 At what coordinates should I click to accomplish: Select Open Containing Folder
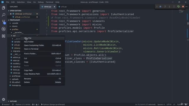coord(43,45)
